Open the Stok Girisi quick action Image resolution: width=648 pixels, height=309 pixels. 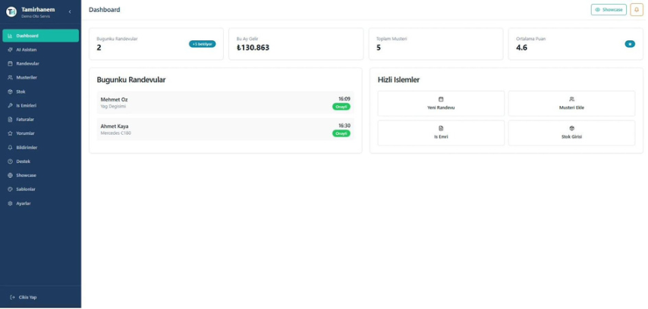[571, 133]
